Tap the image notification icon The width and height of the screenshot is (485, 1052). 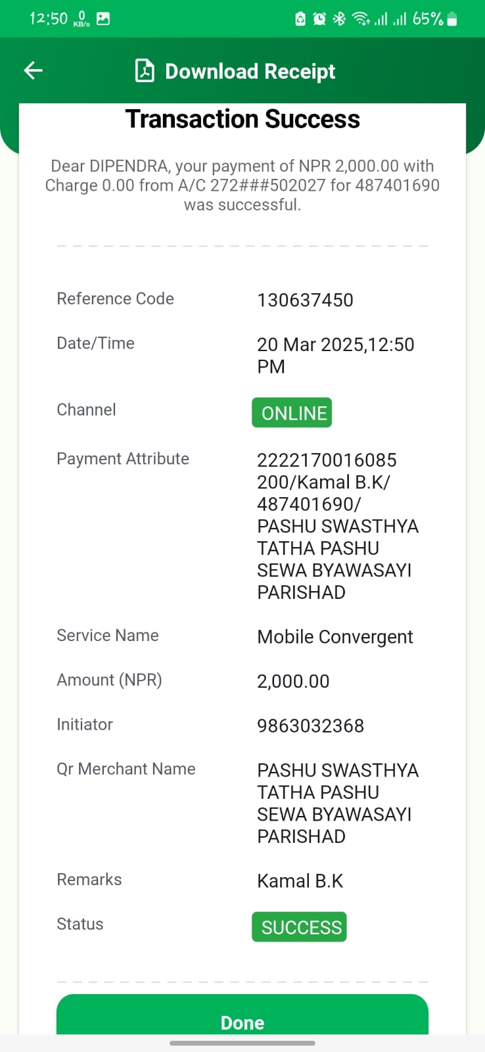pos(103,19)
